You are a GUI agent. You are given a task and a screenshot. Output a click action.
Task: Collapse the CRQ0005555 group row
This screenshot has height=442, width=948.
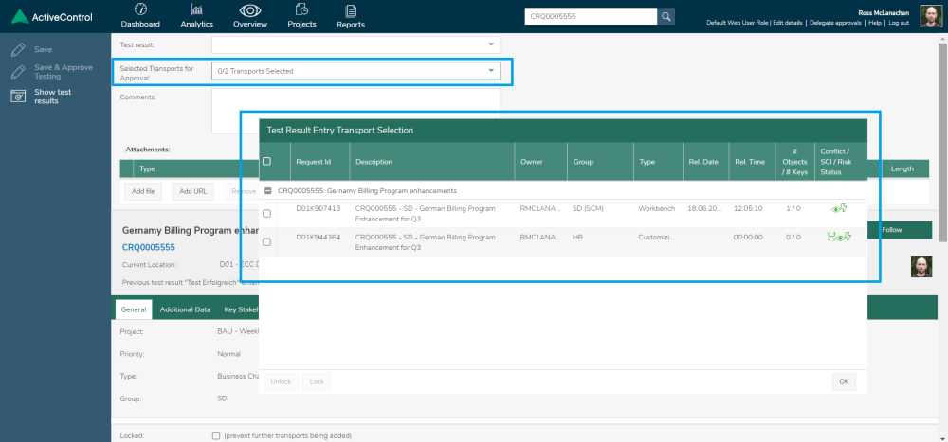[x=268, y=191]
